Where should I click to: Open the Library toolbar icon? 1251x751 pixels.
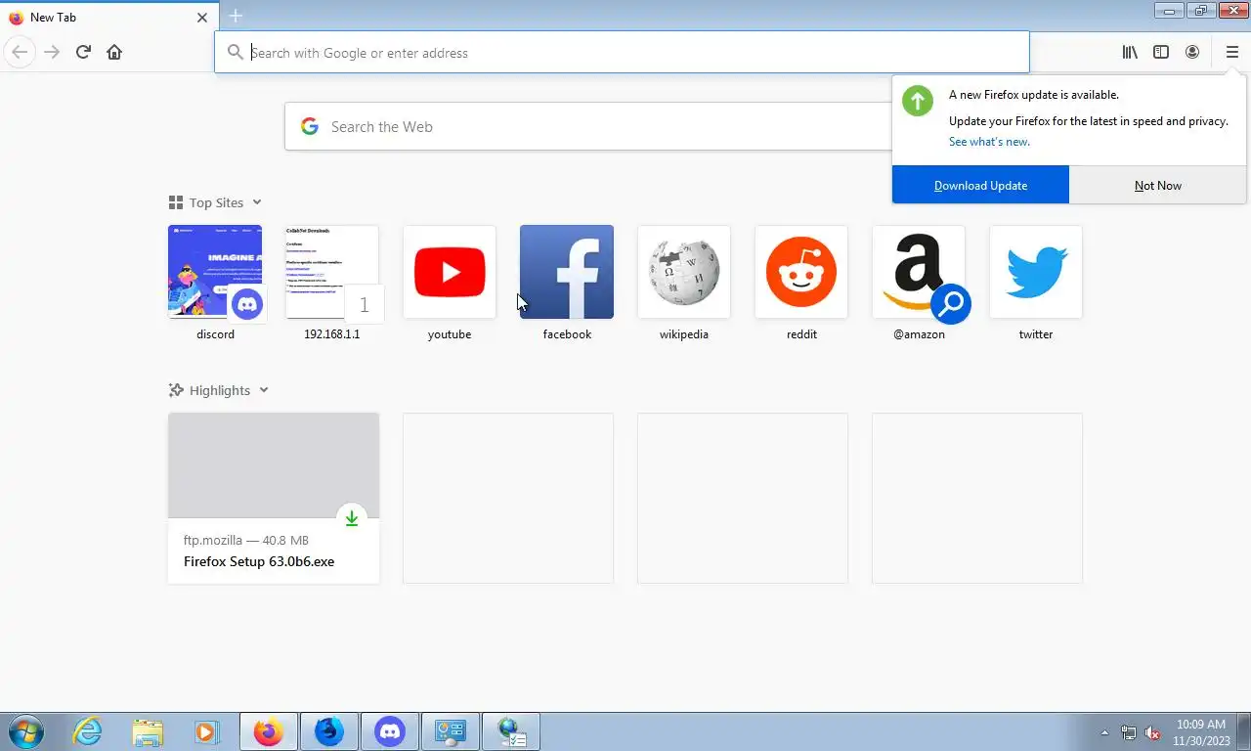pos(1130,52)
